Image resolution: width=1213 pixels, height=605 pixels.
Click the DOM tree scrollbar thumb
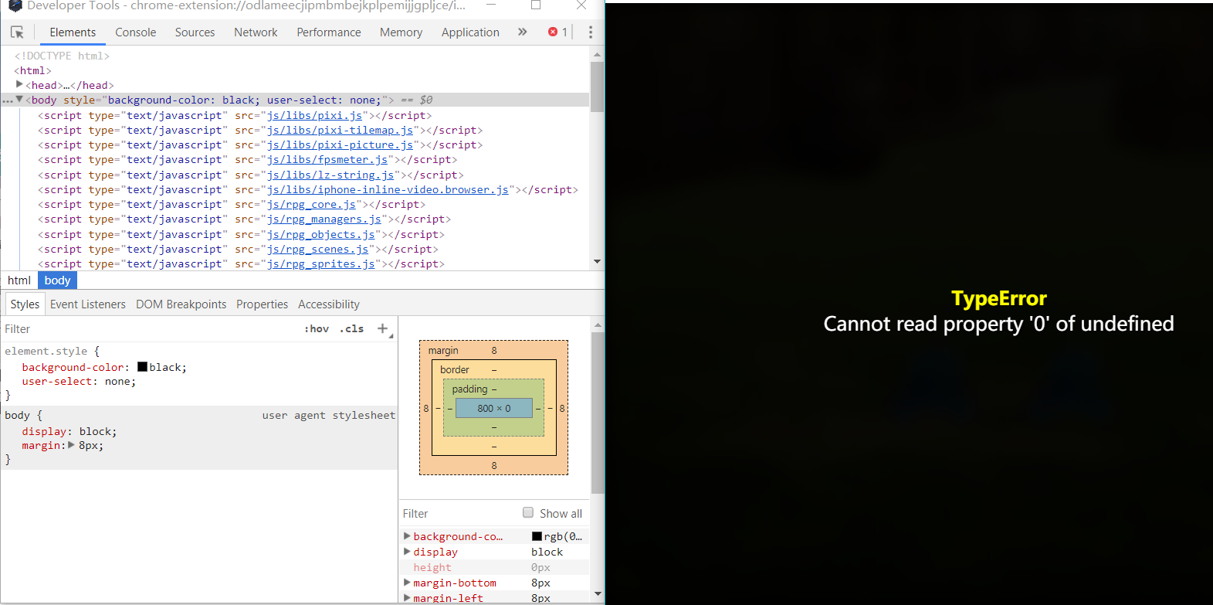click(x=597, y=87)
